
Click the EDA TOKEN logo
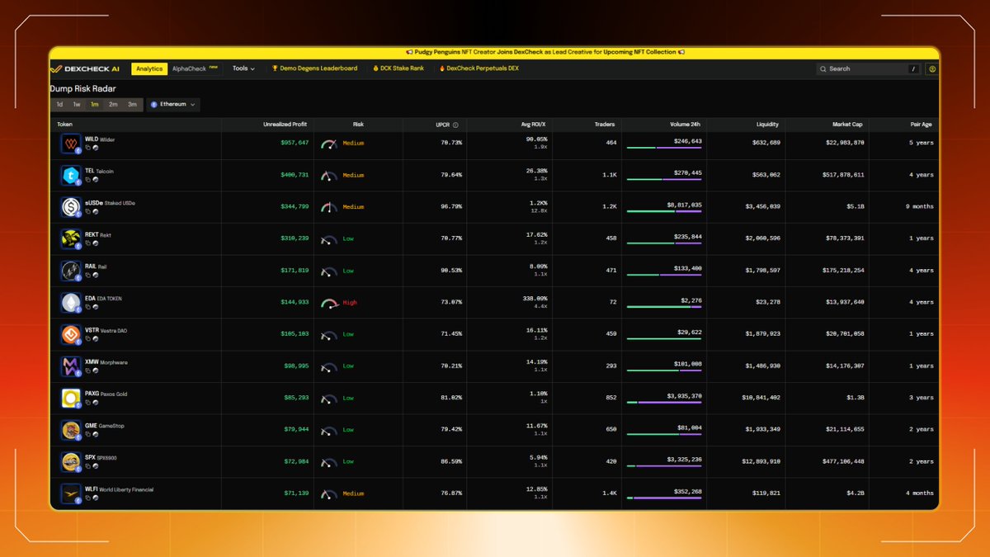click(70, 302)
